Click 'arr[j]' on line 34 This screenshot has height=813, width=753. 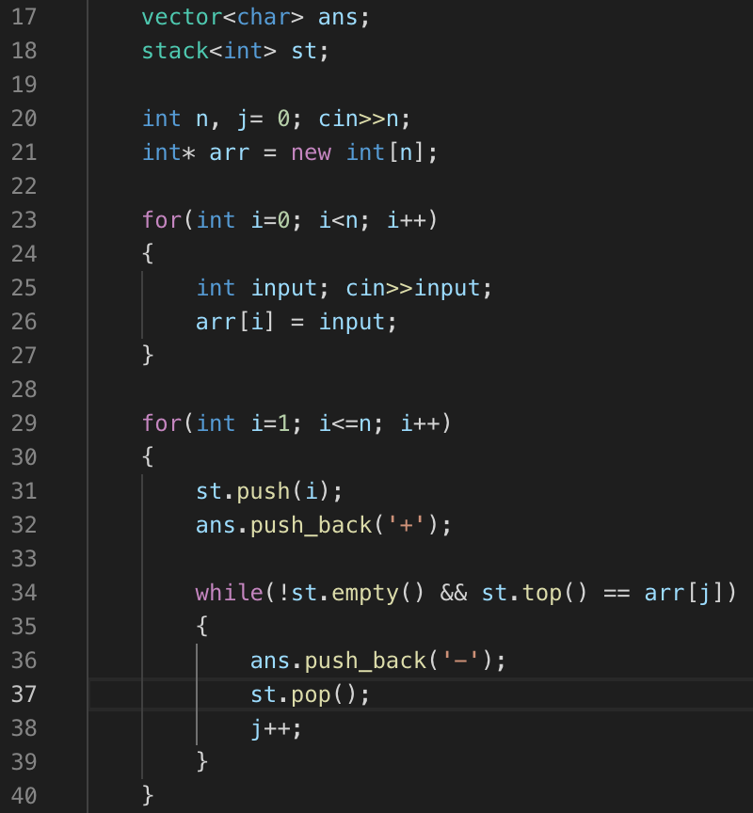[x=683, y=593]
